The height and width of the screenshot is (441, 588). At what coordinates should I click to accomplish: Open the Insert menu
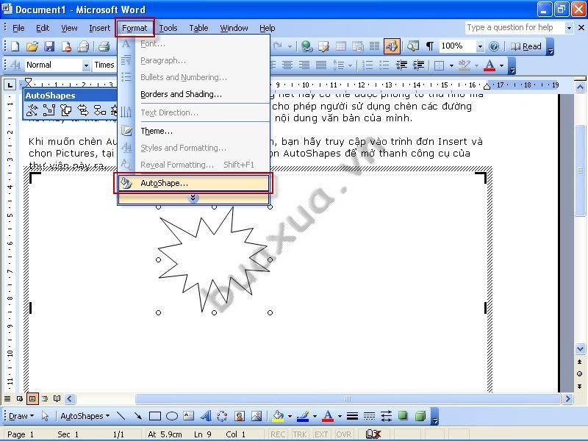(99, 28)
